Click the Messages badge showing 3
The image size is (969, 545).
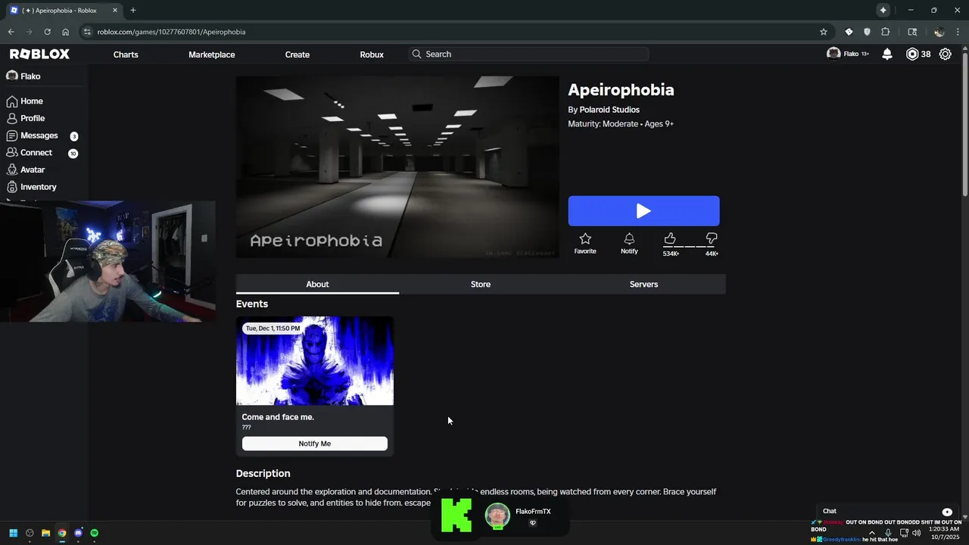[x=73, y=136]
